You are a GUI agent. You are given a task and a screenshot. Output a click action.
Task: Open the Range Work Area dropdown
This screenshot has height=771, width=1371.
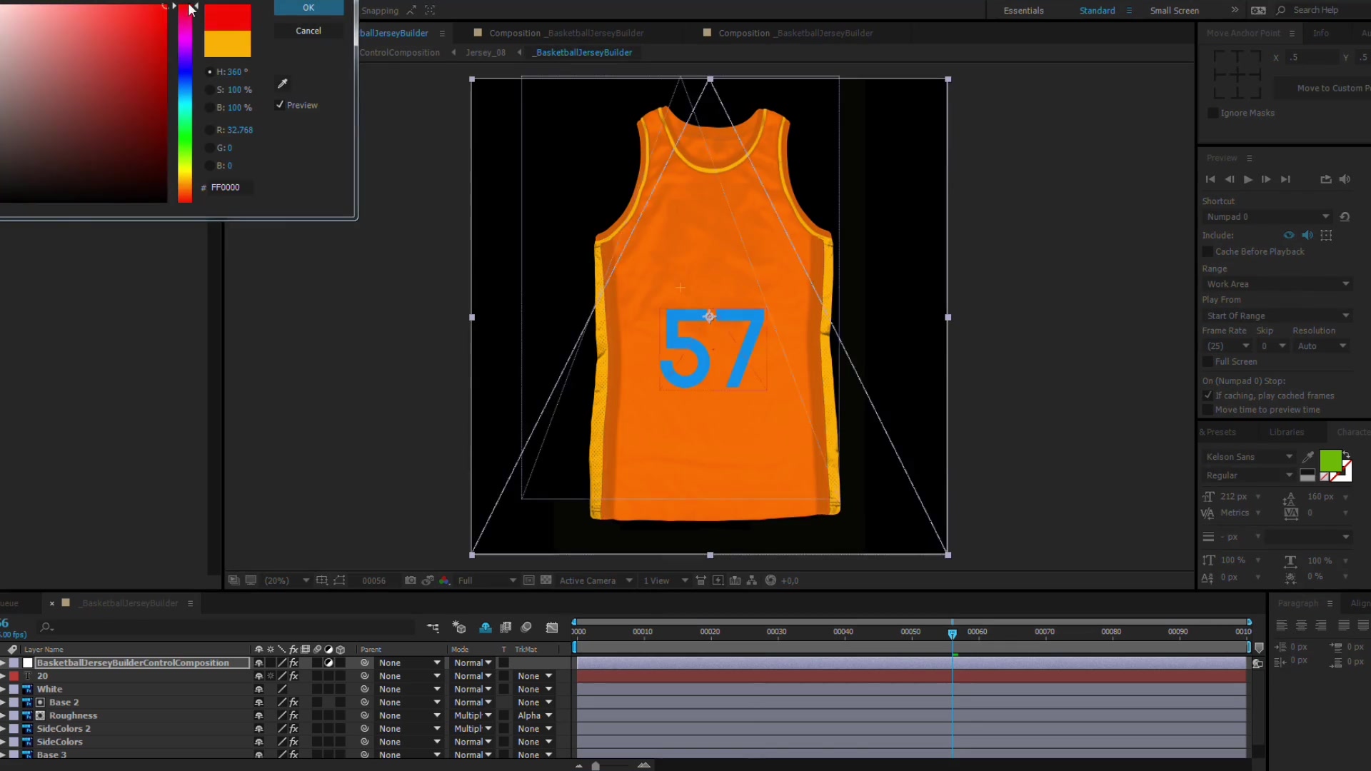1277,283
